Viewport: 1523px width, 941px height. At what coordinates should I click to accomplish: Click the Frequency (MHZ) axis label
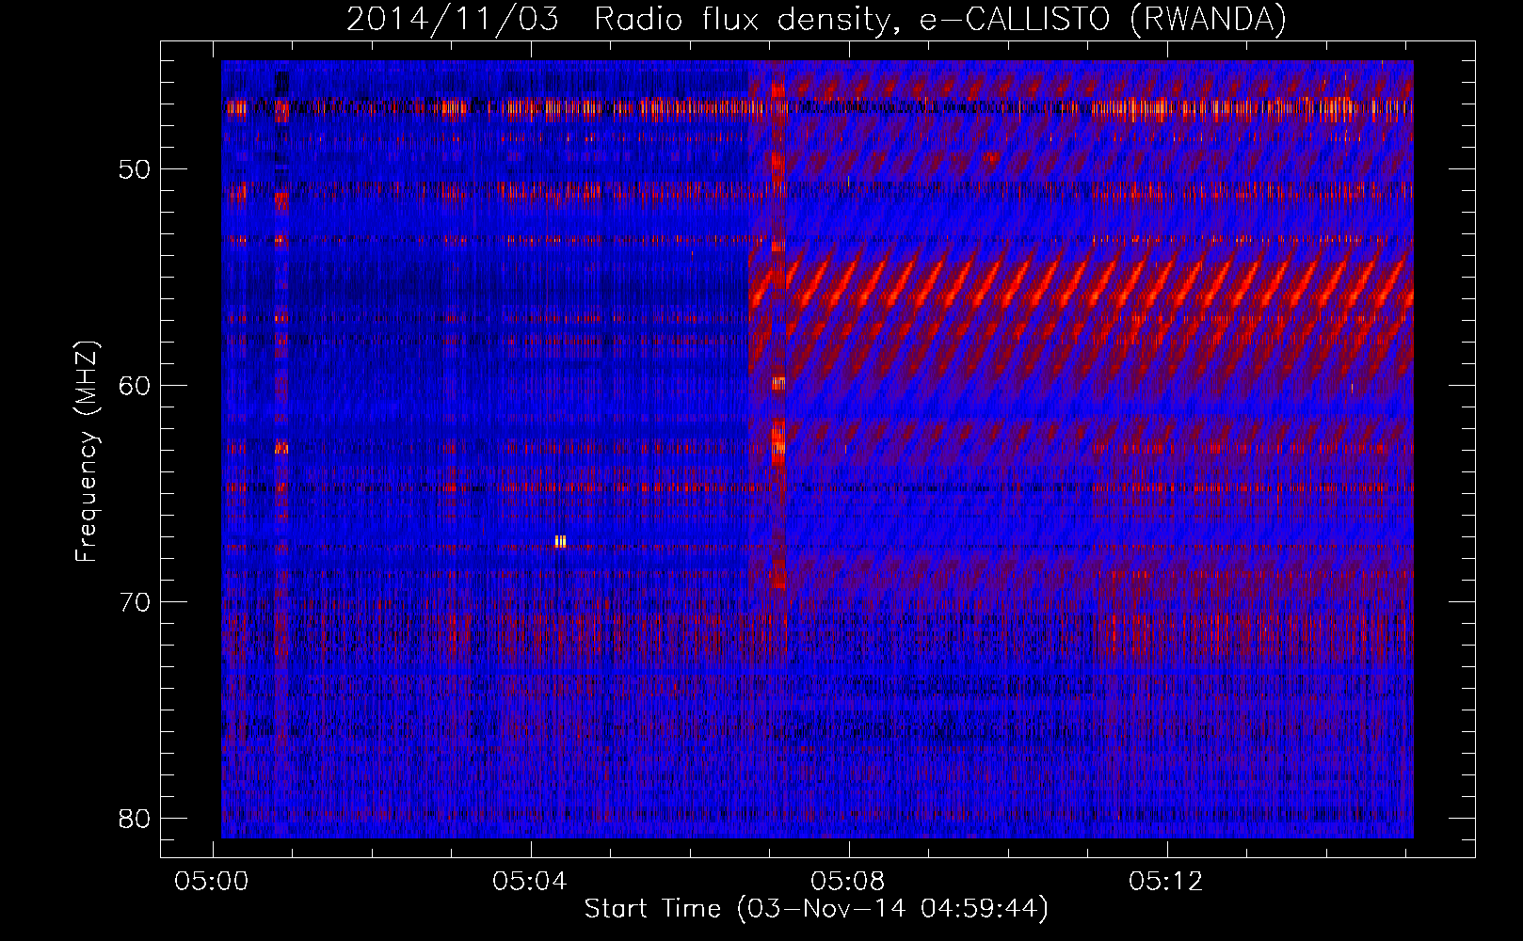[x=87, y=452]
